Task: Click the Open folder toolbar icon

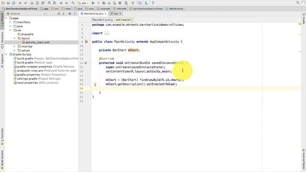Action: pos(3,3)
